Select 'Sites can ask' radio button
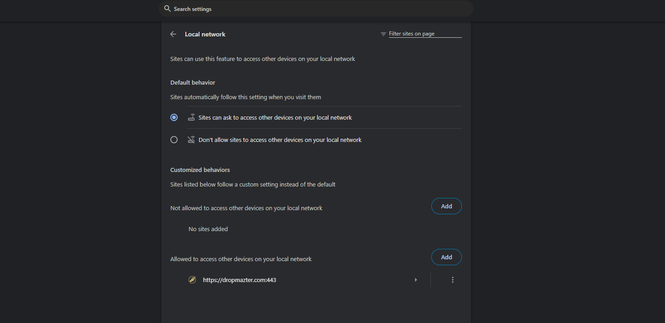Viewport: 665px width, 323px height. [174, 117]
